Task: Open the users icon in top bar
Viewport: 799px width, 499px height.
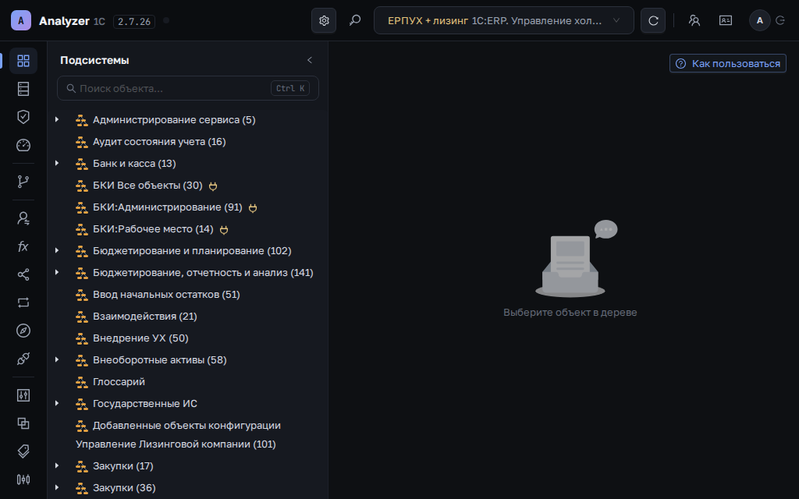Action: click(694, 20)
